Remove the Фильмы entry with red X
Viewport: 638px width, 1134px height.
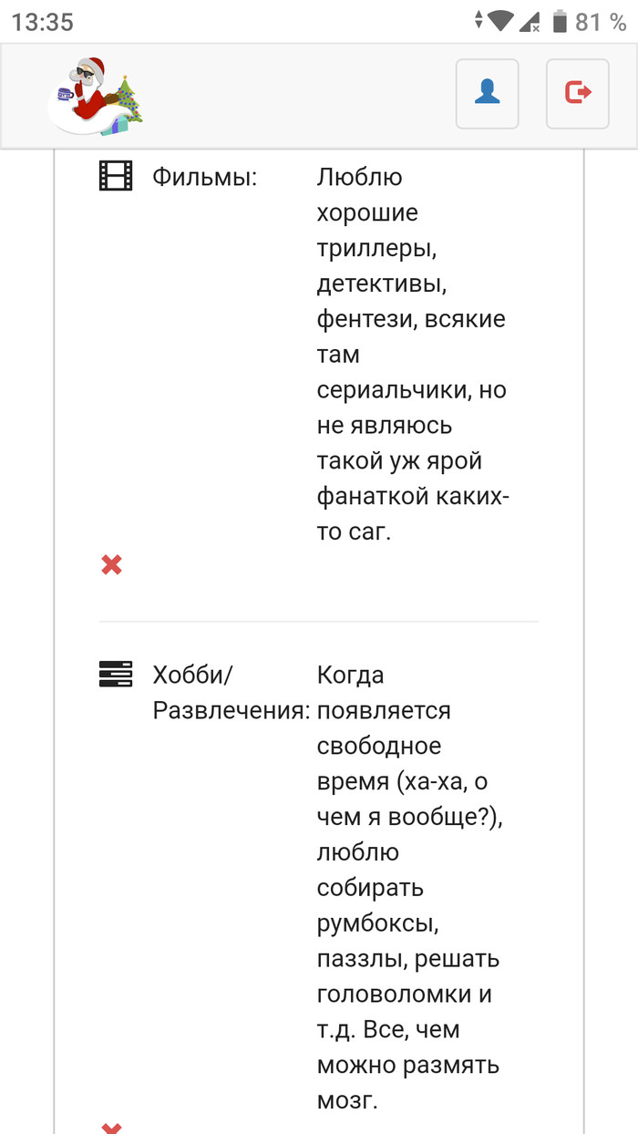111,565
